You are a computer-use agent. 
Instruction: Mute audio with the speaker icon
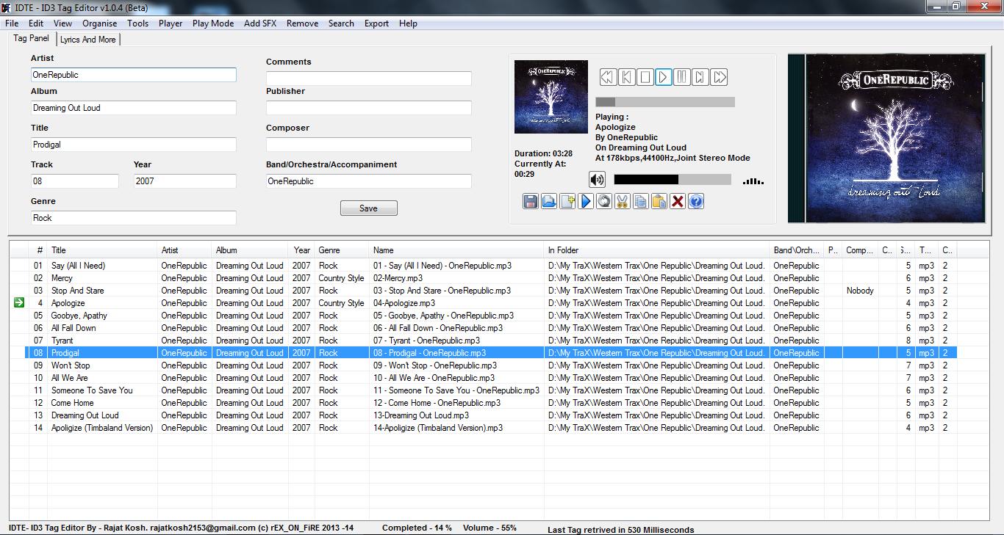[x=598, y=179]
